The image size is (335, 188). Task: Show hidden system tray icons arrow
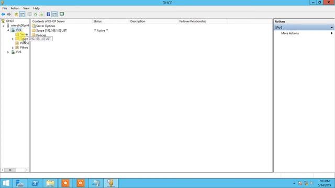pyautogui.click(x=294, y=183)
